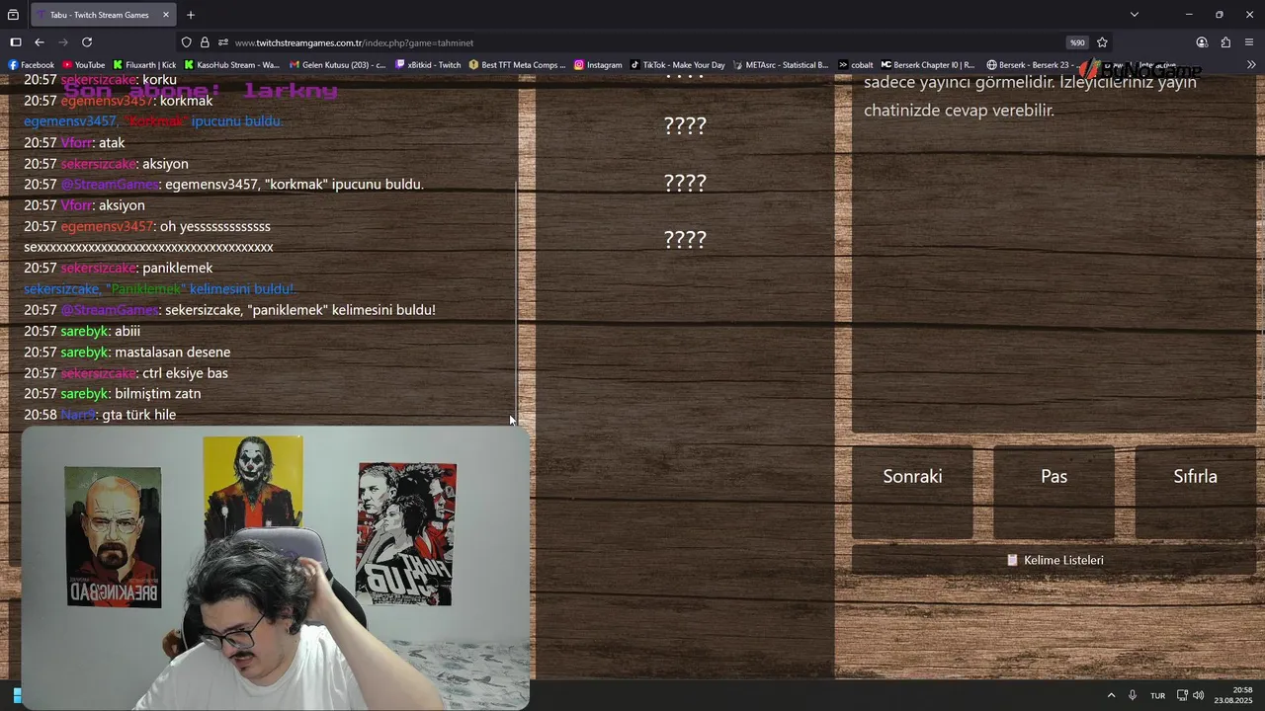Open Firefox View icon in tab bar
1265x711 pixels.
point(13,15)
